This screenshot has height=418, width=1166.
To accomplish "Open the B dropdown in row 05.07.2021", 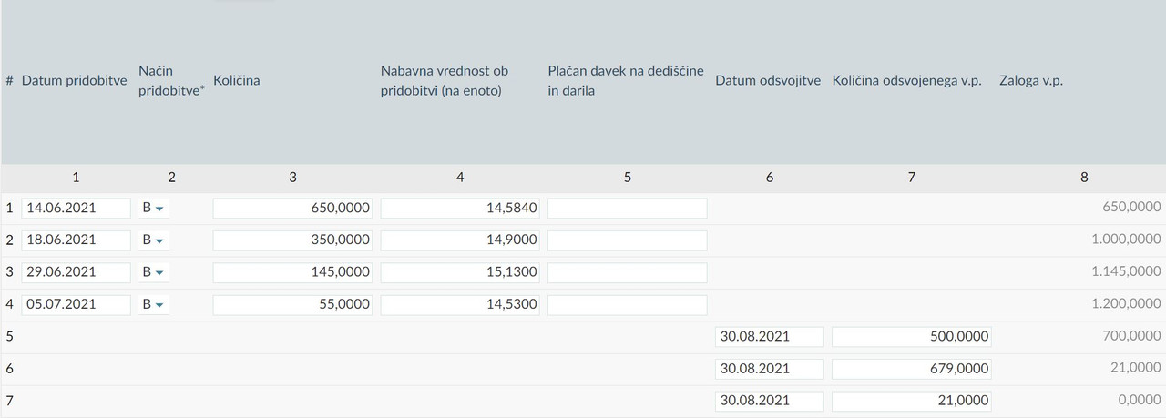I will [153, 304].
